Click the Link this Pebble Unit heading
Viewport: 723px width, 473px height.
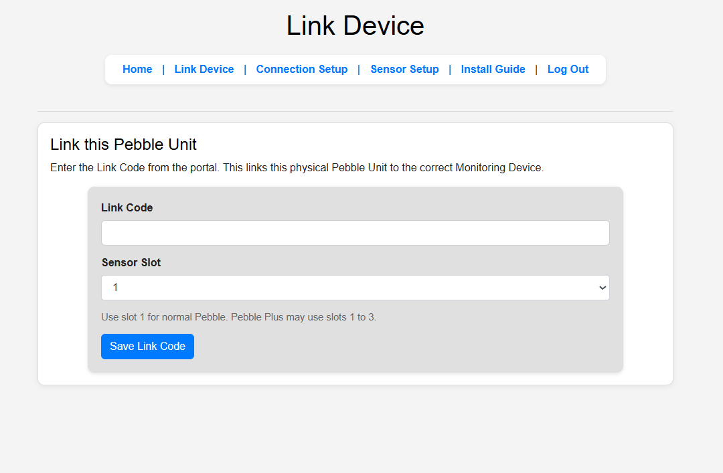point(123,144)
